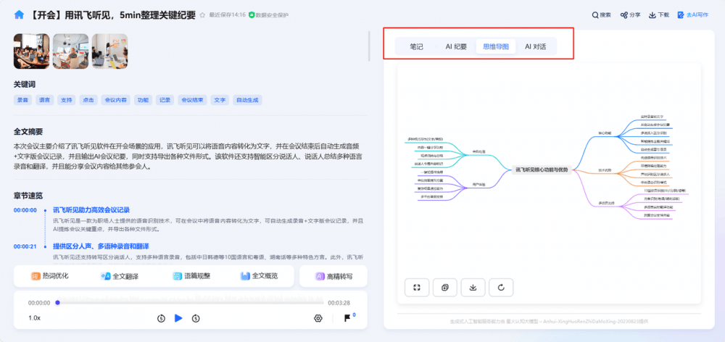Click 下载 download at top right
Screen dimensions: 725x342
click(x=659, y=14)
